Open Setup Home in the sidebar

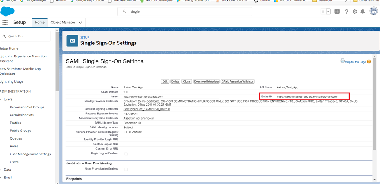(9, 48)
